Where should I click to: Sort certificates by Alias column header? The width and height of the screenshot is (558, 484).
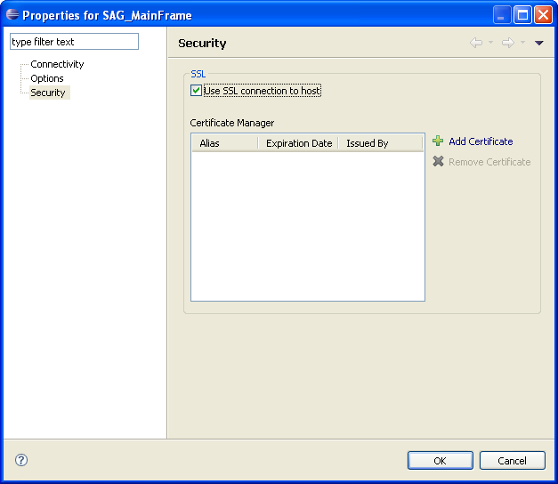coord(225,143)
